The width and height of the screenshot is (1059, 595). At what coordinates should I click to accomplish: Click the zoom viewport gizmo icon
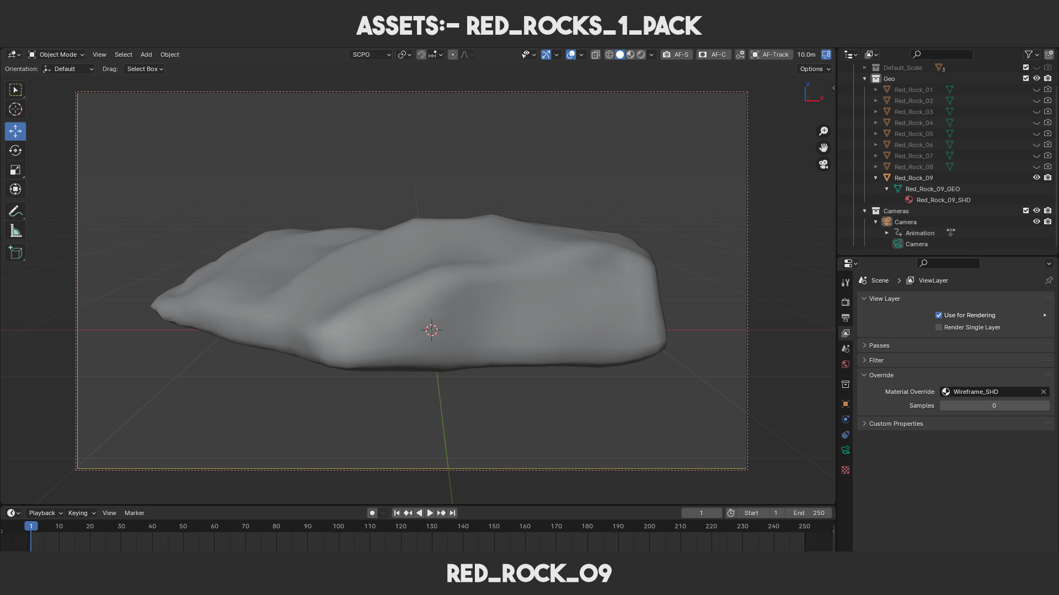pos(823,131)
